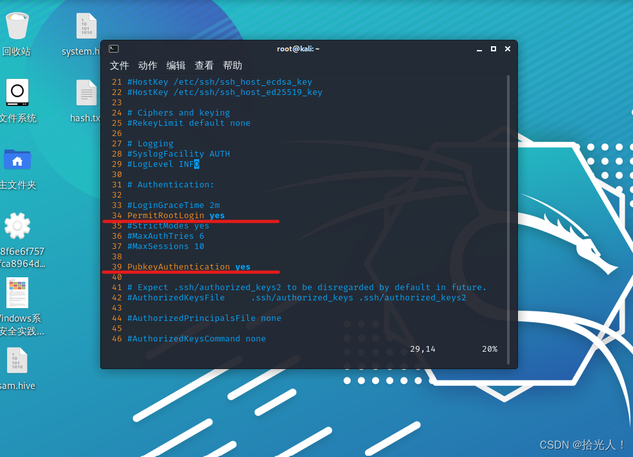Open the 动作 menu

pos(147,65)
